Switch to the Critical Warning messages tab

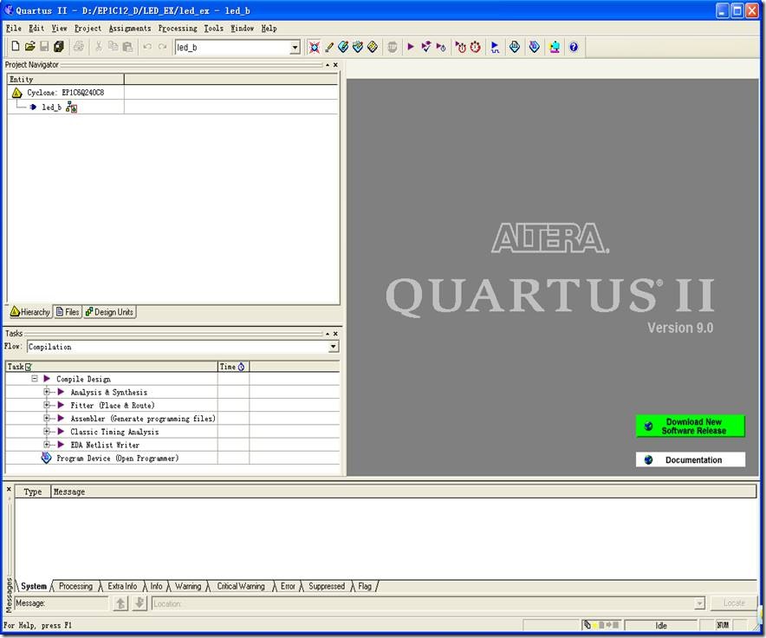[x=240, y=586]
